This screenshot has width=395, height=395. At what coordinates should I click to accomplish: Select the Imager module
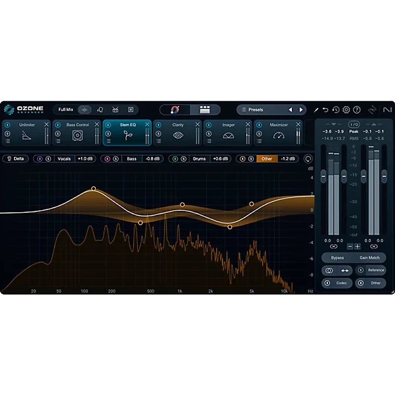pos(229,125)
